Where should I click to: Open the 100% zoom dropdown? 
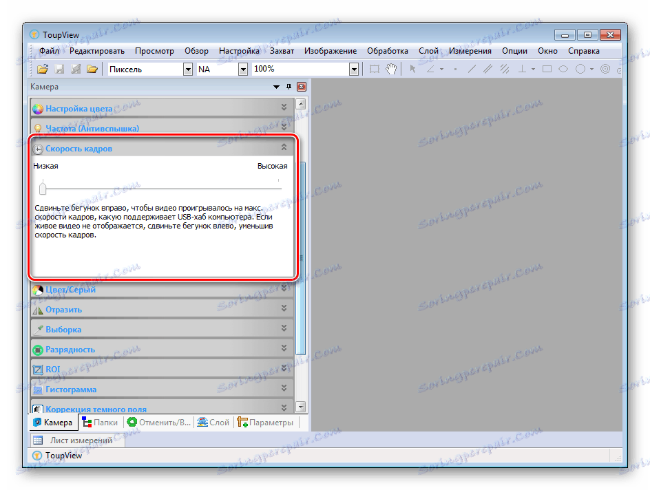(354, 70)
